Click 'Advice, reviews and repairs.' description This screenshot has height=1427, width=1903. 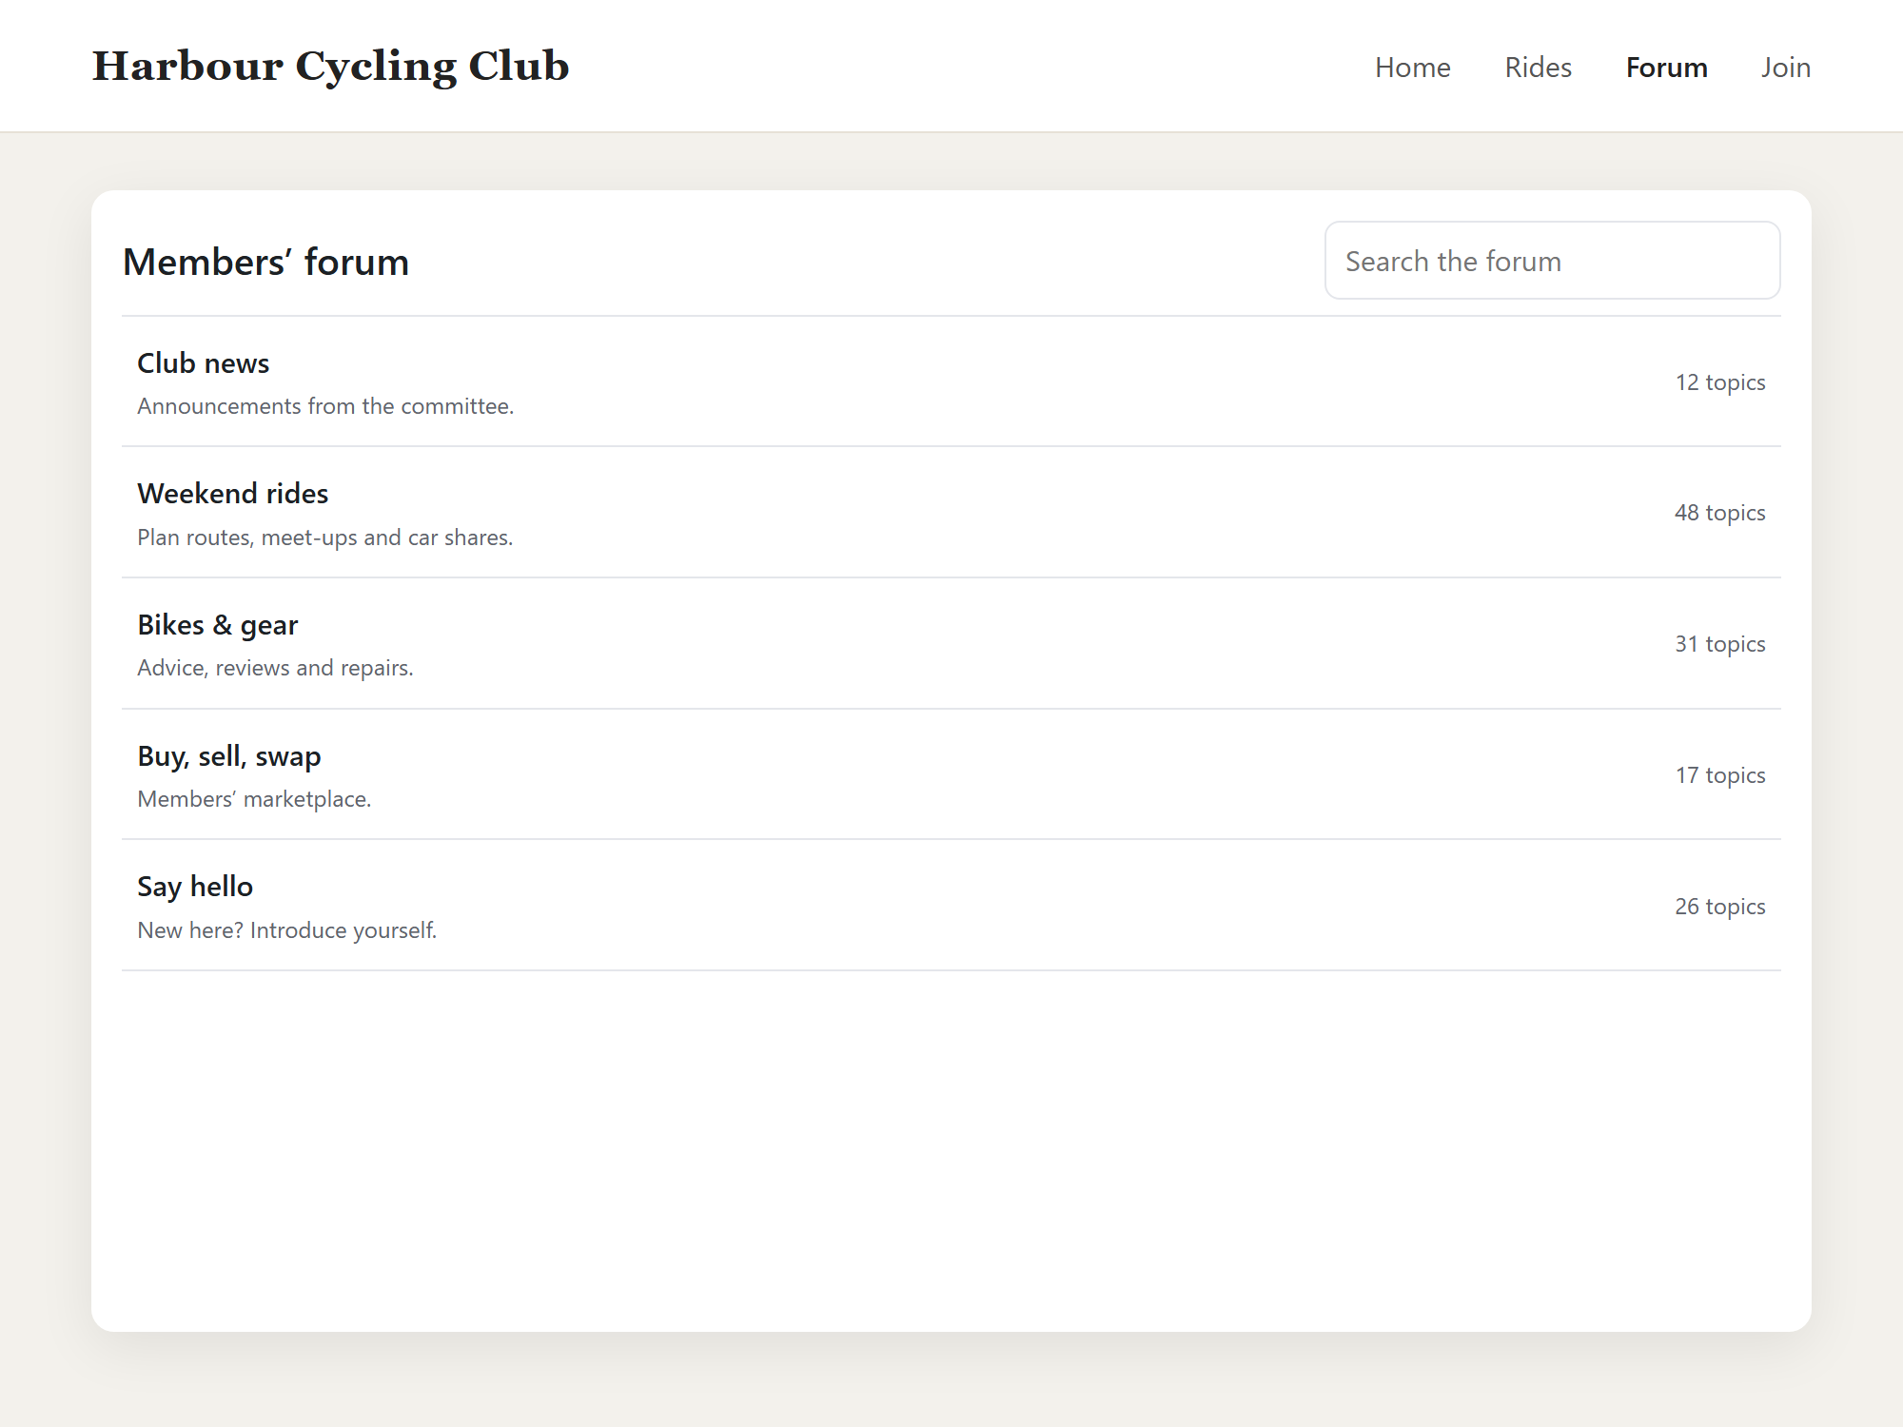click(275, 668)
